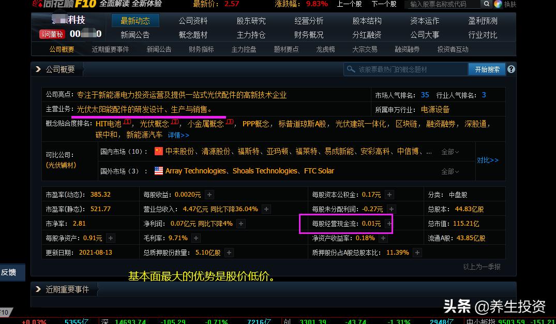The height and width of the screenshot is (324, 556).
Task: Switch to the 公司资料 tab
Action: (193, 21)
